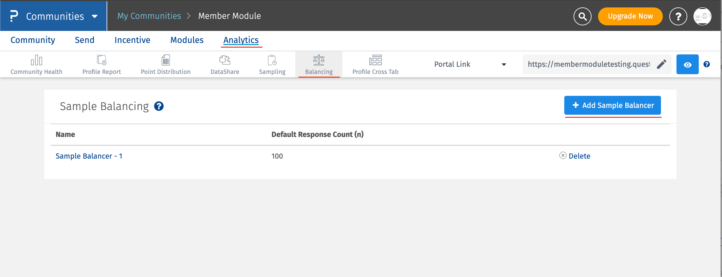This screenshot has height=277, width=722.
Task: Click the Point Distribution icon
Action: (165, 60)
